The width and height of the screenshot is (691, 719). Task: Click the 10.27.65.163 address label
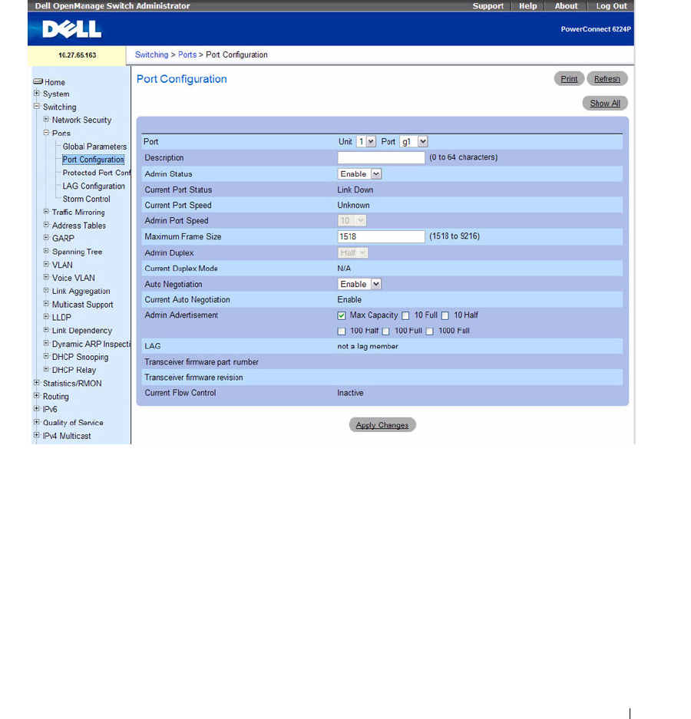pyautogui.click(x=77, y=55)
